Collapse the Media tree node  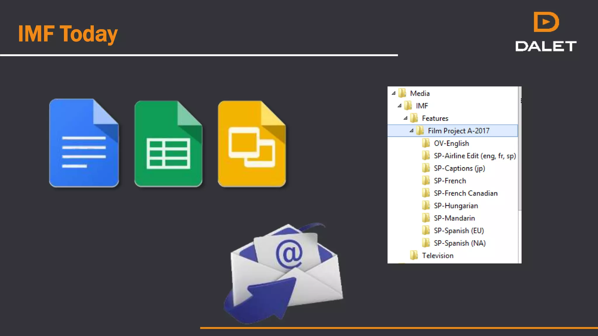coord(393,93)
